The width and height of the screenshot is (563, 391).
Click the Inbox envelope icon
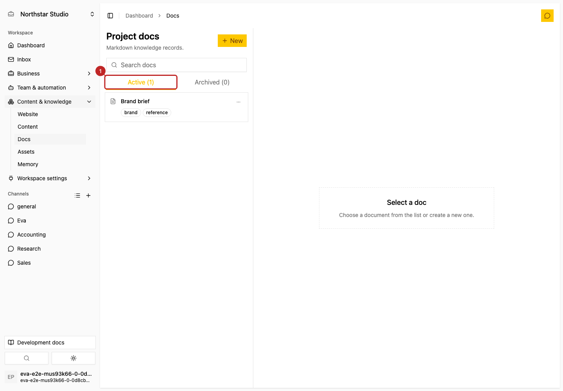coord(11,59)
